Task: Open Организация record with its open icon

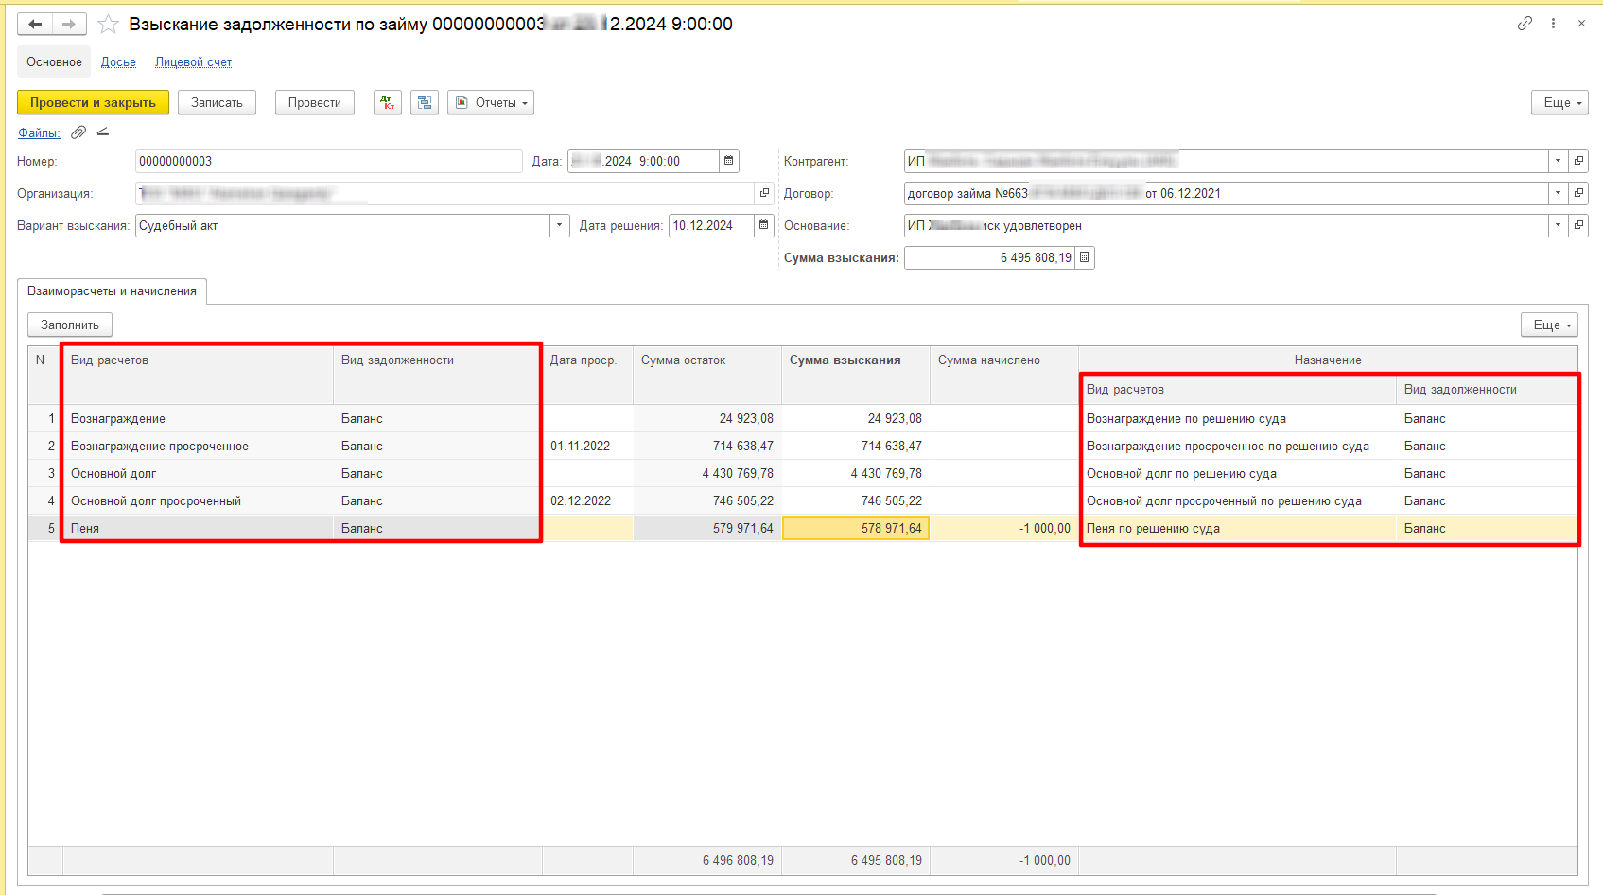Action: [765, 193]
